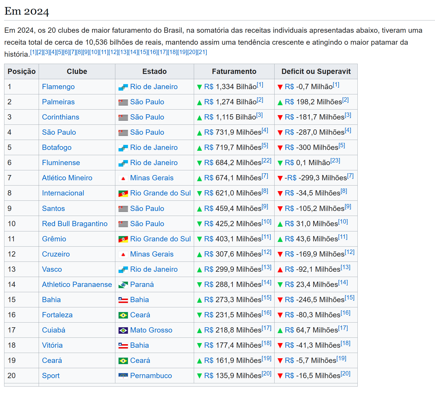This screenshot has width=435, height=393.
Task: Click the red down arrow in Sport's deficit cell
Action: point(280,376)
